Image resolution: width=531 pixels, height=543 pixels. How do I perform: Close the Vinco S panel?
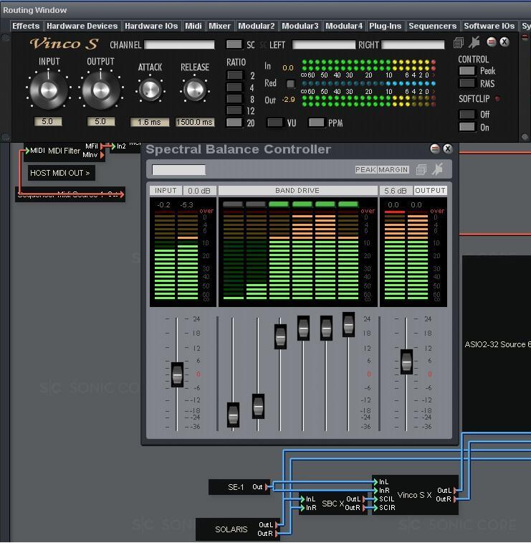pyautogui.click(x=504, y=42)
